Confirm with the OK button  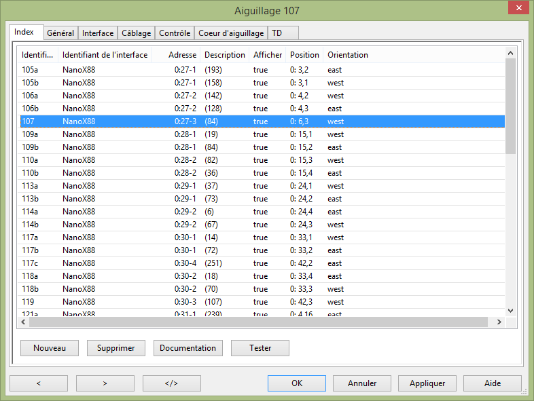(x=297, y=383)
